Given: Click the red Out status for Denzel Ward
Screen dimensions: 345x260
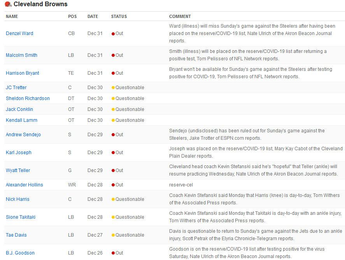Looking at the screenshot, I should (x=117, y=33).
